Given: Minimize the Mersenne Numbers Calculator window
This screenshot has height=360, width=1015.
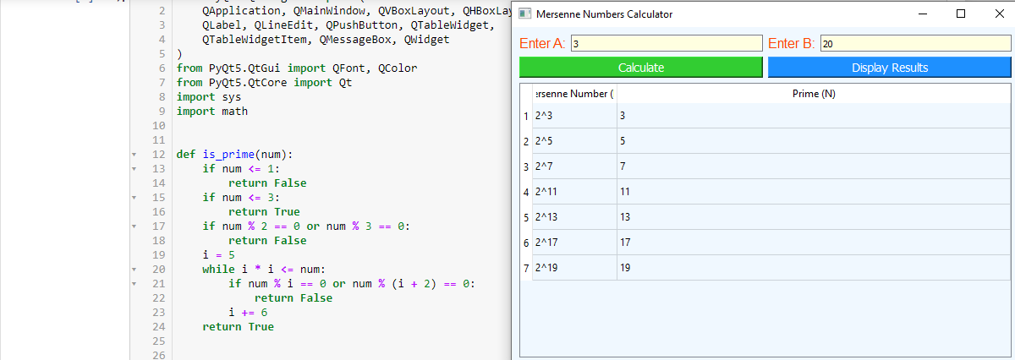Looking at the screenshot, I should click(x=923, y=14).
